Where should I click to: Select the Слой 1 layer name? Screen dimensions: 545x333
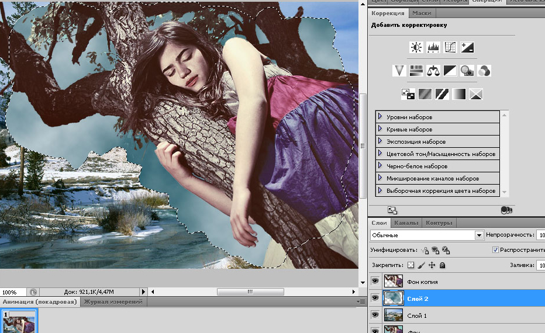[417, 315]
